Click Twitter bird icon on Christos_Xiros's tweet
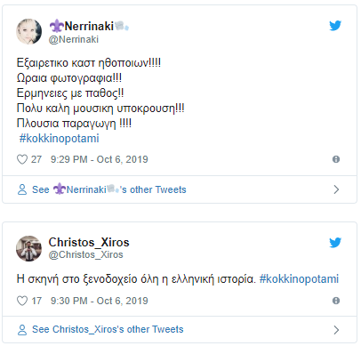This screenshot has height=346, width=361. (335, 242)
